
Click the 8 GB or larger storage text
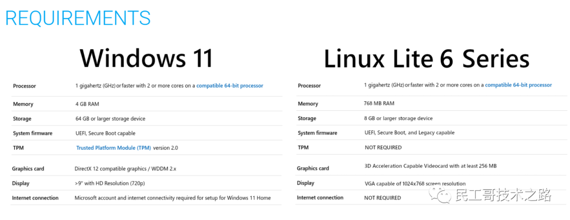coord(398,118)
